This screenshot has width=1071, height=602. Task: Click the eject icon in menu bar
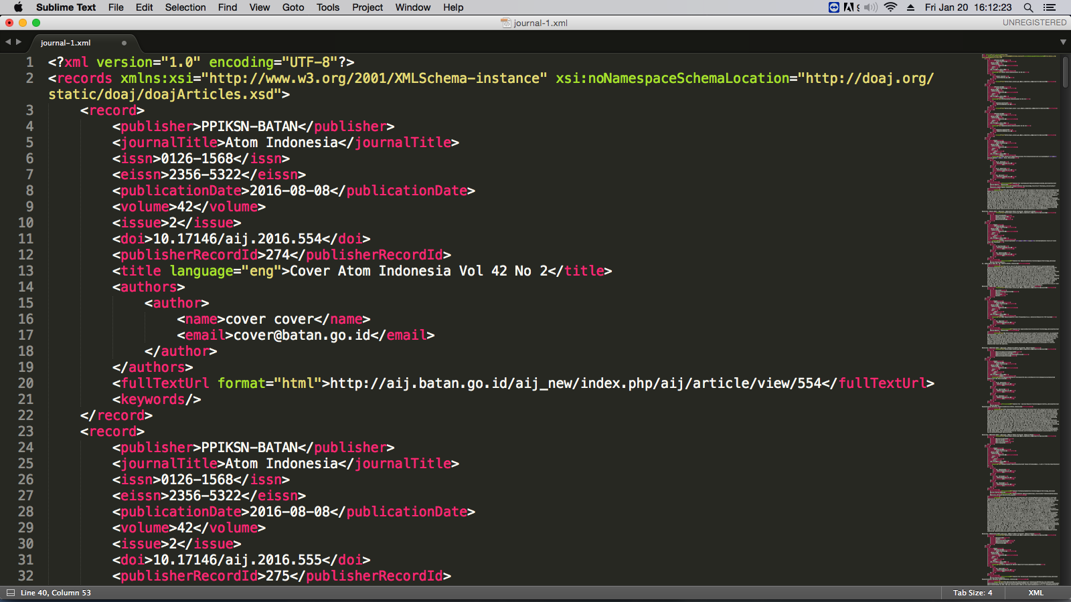[910, 7]
